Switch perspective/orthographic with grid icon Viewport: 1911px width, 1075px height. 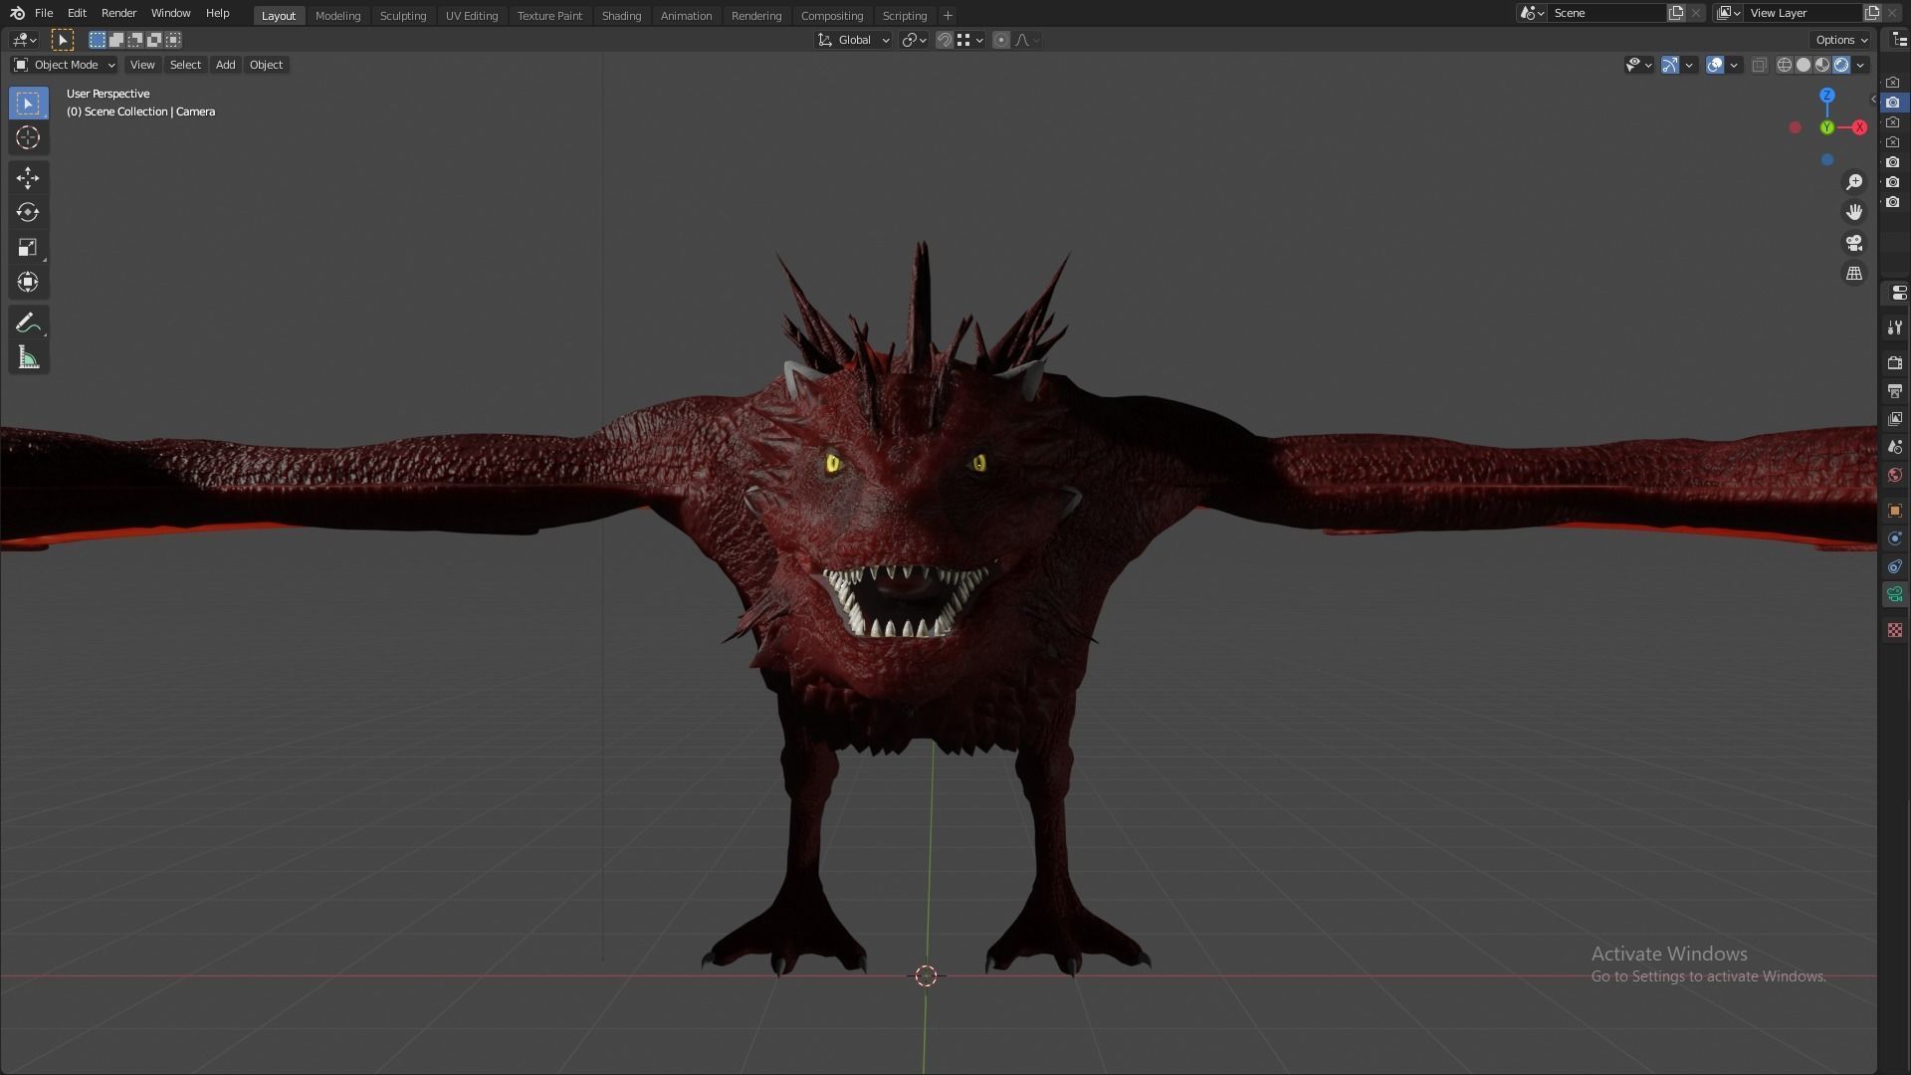[x=1854, y=273]
